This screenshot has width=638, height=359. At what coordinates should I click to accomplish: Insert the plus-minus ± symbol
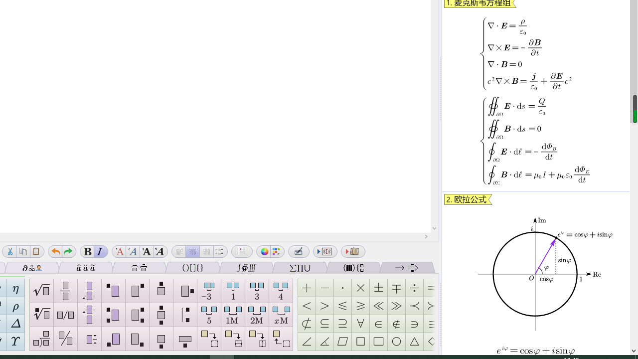point(378,288)
